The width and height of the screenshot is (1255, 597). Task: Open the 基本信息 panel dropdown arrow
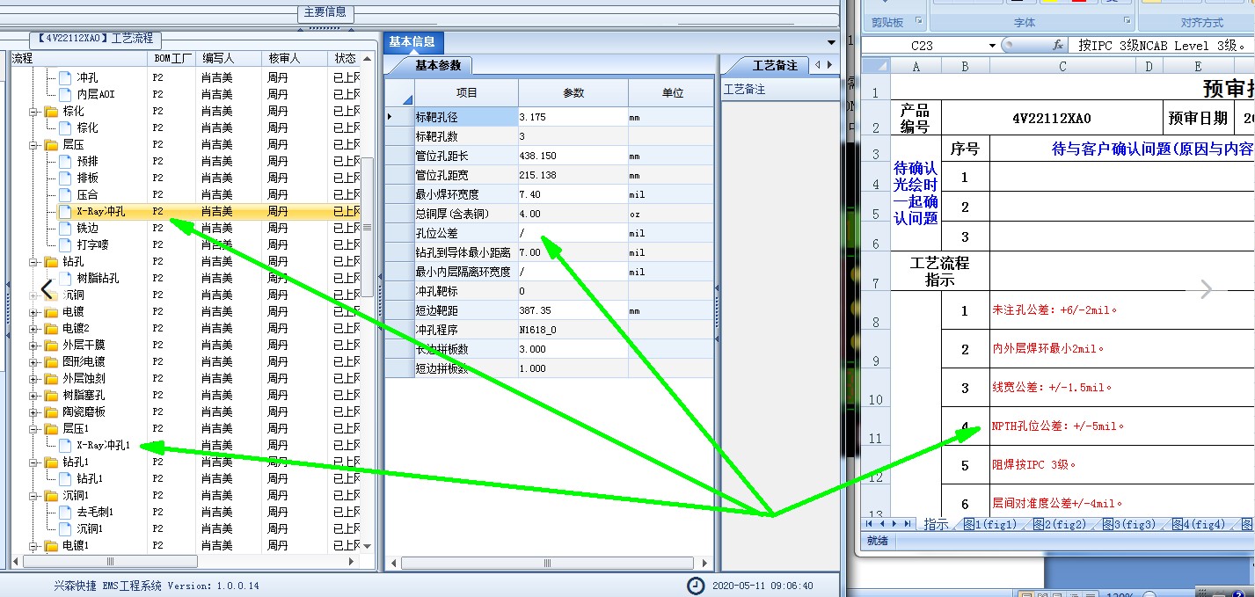tap(831, 42)
